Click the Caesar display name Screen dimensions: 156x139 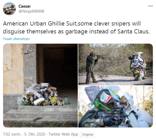pyautogui.click(x=25, y=6)
